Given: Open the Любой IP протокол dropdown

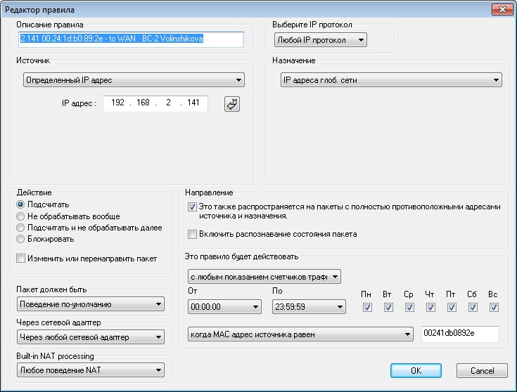Looking at the screenshot, I should click(x=321, y=40).
